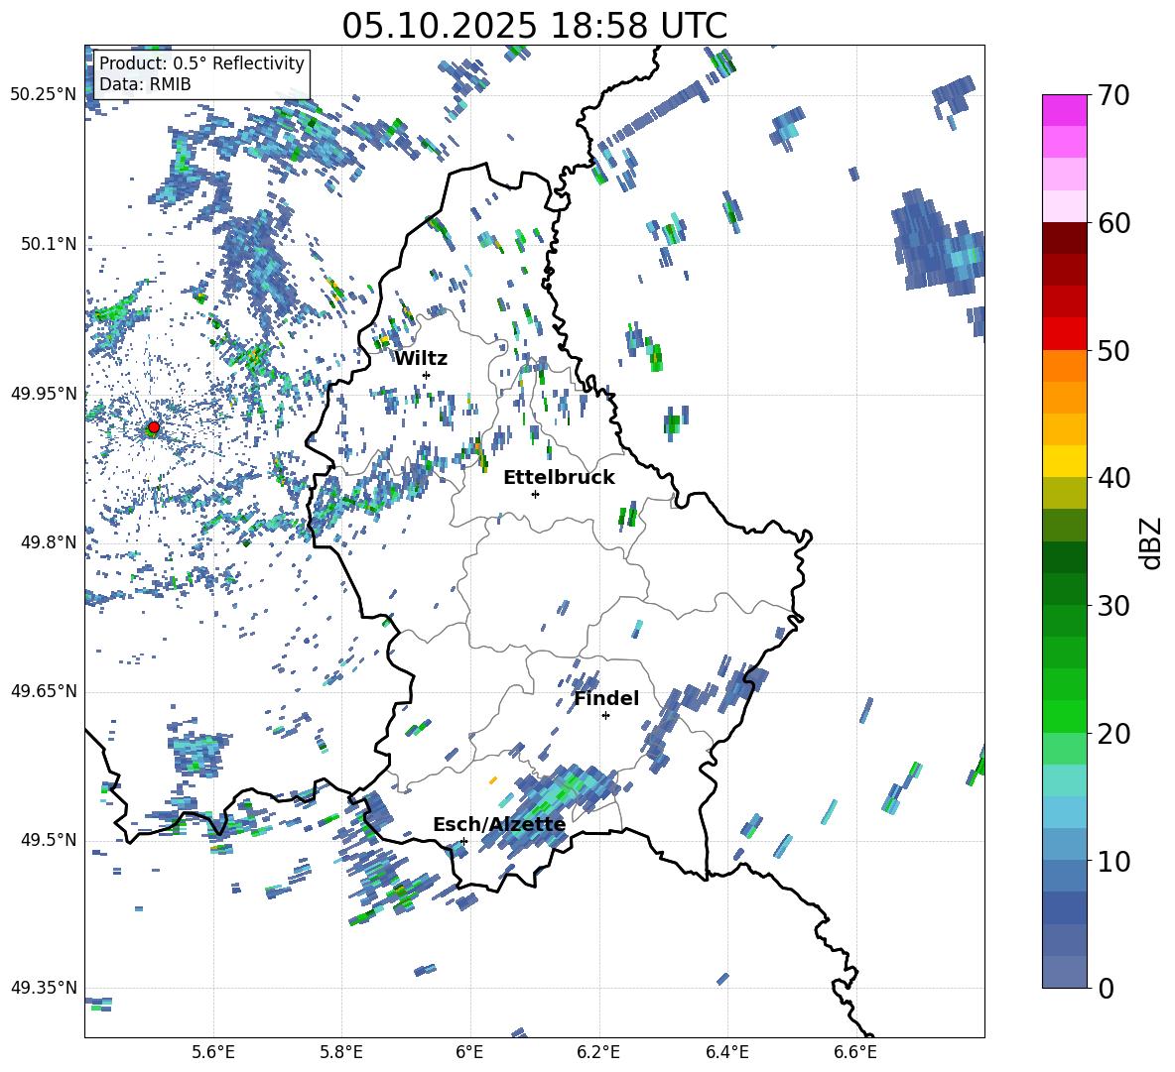The image size is (1175, 1072).
Task: Click the dBZ colorbar unit label
Action: coord(1152,542)
